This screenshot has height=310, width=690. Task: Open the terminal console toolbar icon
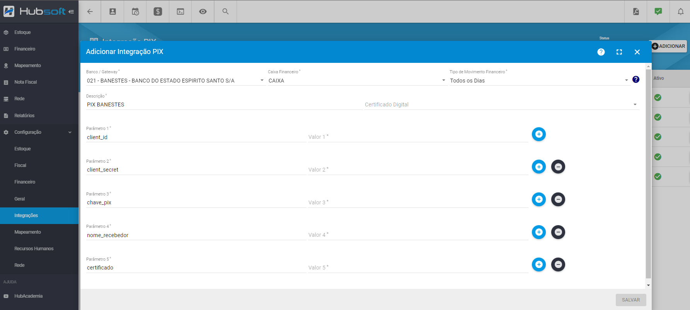click(181, 12)
